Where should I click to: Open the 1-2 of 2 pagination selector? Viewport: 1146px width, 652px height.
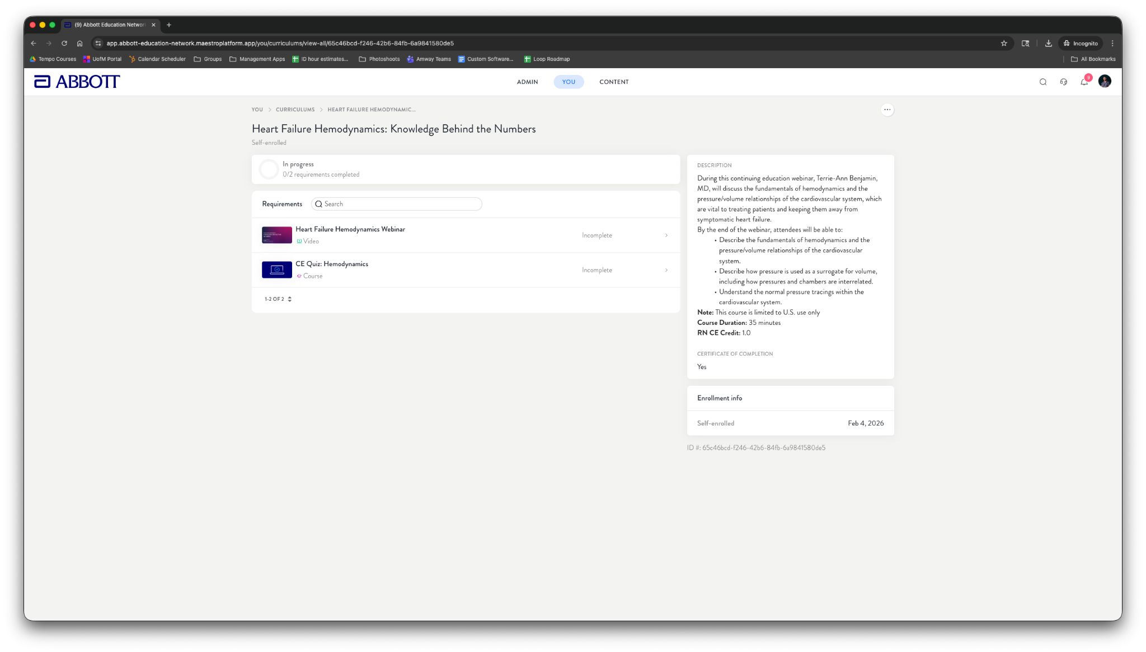click(x=278, y=299)
